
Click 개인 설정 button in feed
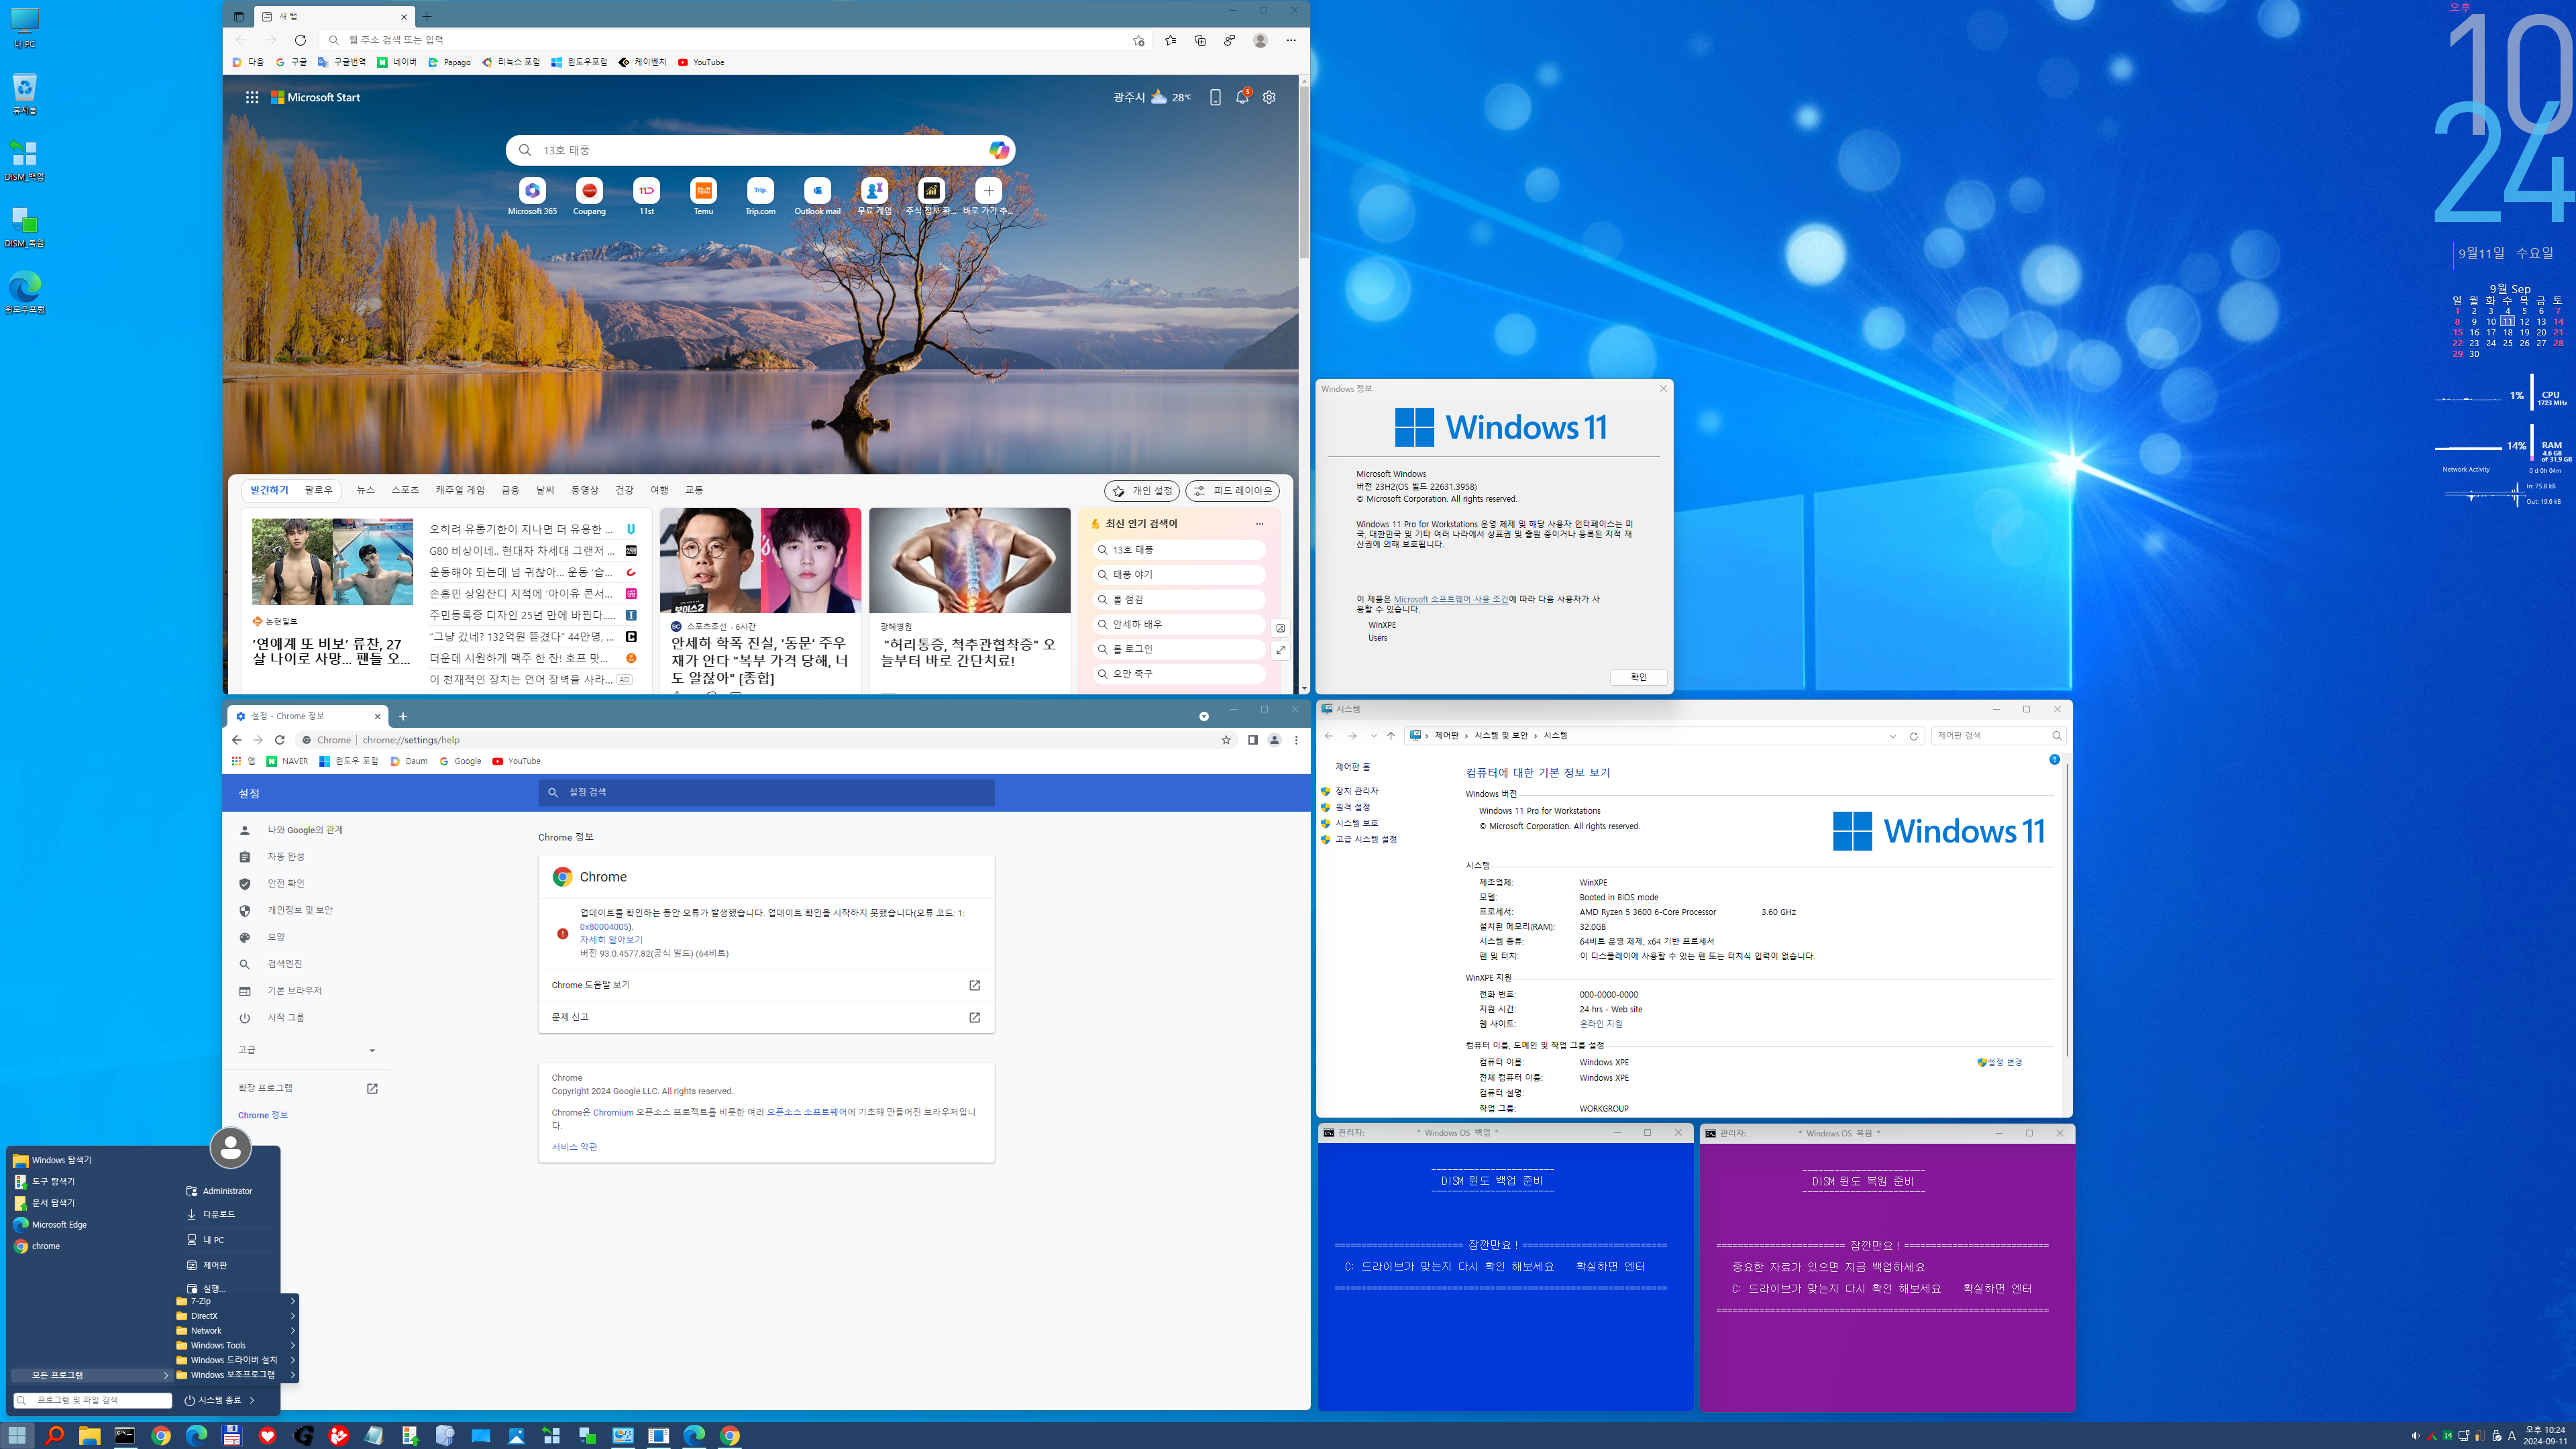[1142, 491]
